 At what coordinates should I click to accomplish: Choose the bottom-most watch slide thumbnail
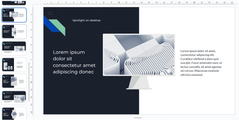pyautogui.click(x=14, y=114)
